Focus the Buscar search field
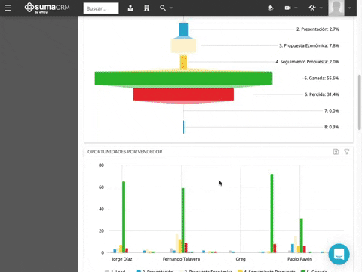 [x=101, y=8]
